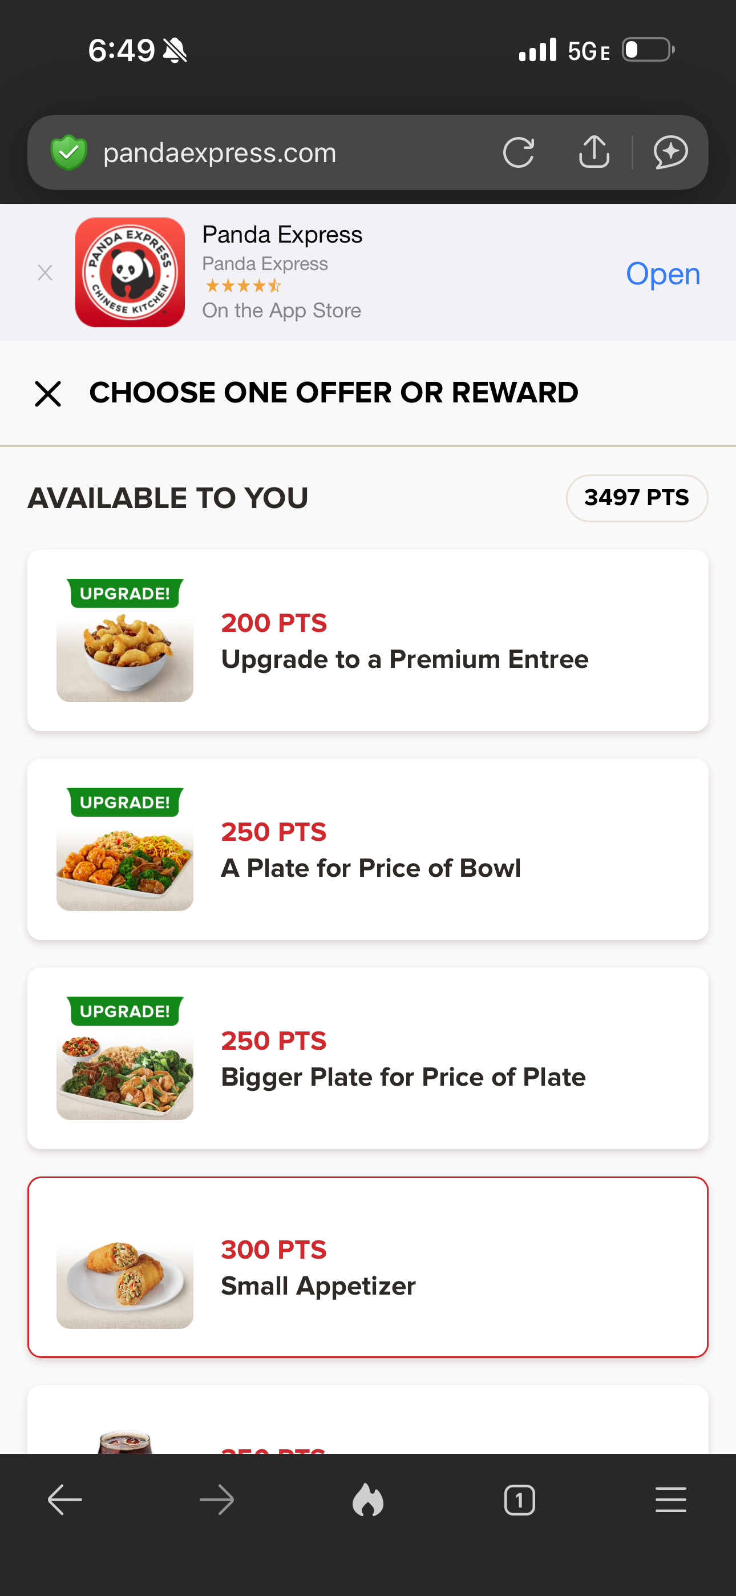Open the AI chat sparkle icon
The width and height of the screenshot is (736, 1596).
[670, 152]
